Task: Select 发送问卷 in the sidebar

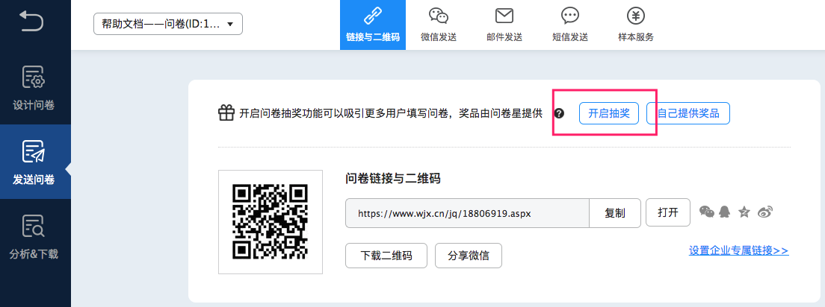Action: (34, 162)
